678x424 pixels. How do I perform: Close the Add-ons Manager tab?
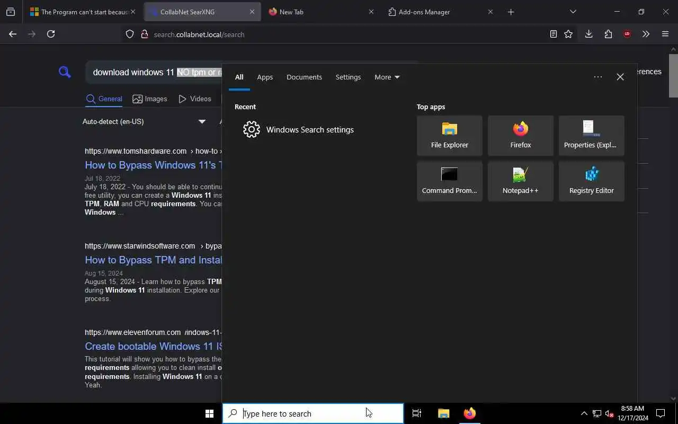(x=490, y=12)
